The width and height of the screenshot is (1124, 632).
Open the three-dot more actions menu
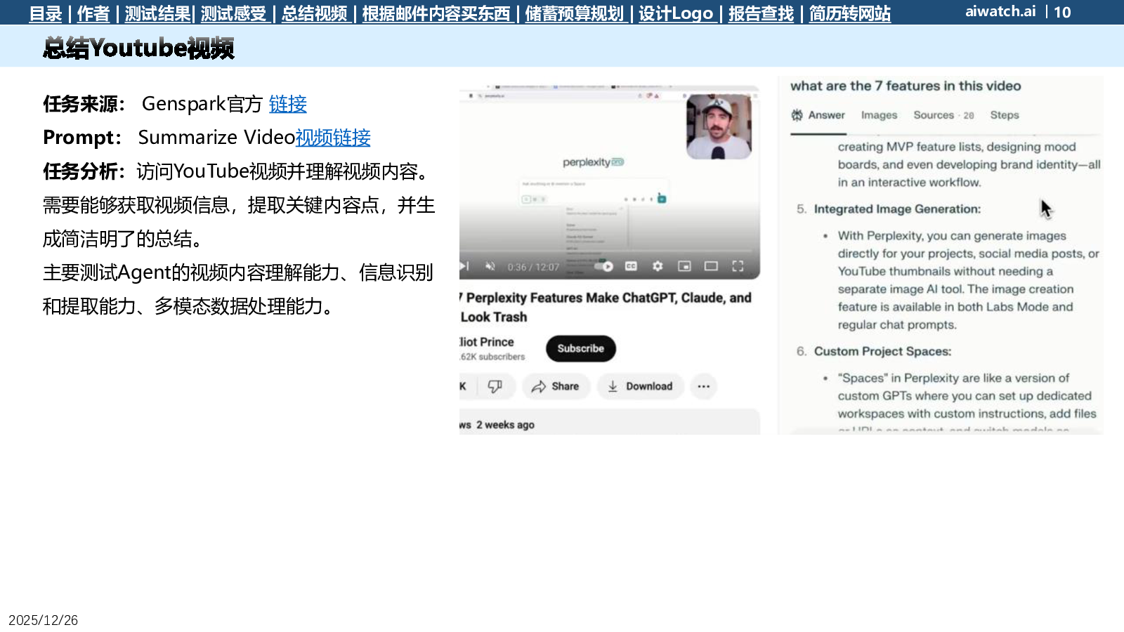point(703,386)
